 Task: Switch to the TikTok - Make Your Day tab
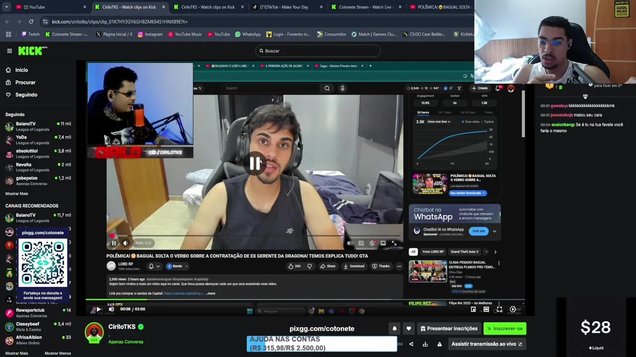click(287, 7)
